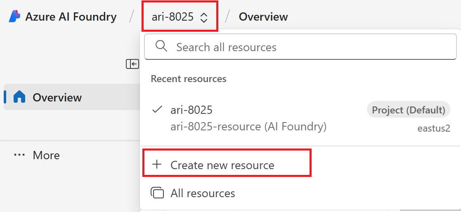Expand the More section in sidebar
Image resolution: width=461 pixels, height=212 pixels.
46,155
